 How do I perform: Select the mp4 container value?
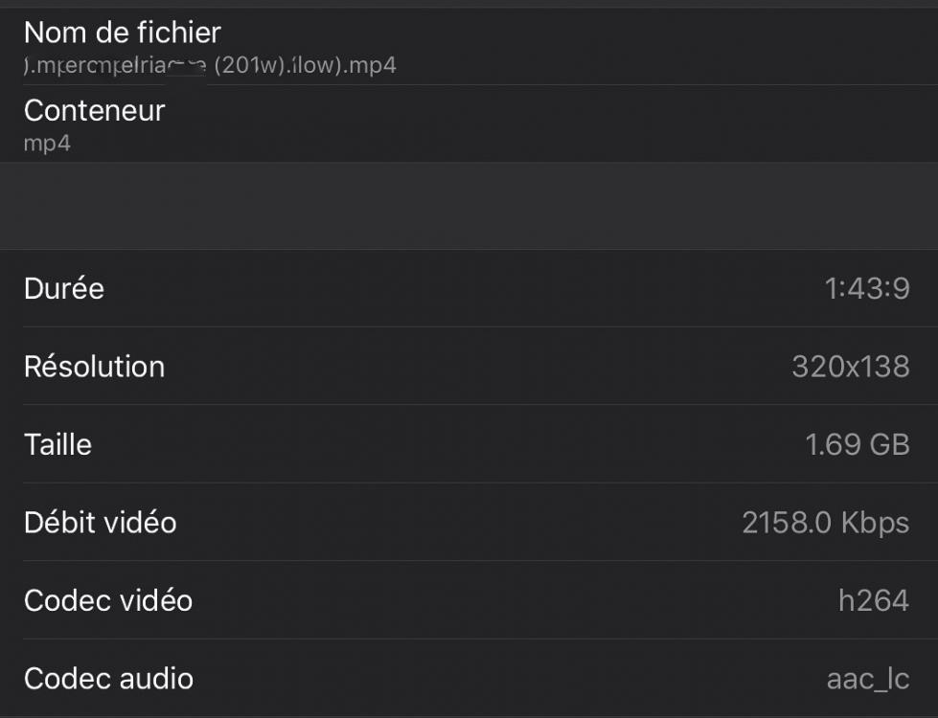48,144
